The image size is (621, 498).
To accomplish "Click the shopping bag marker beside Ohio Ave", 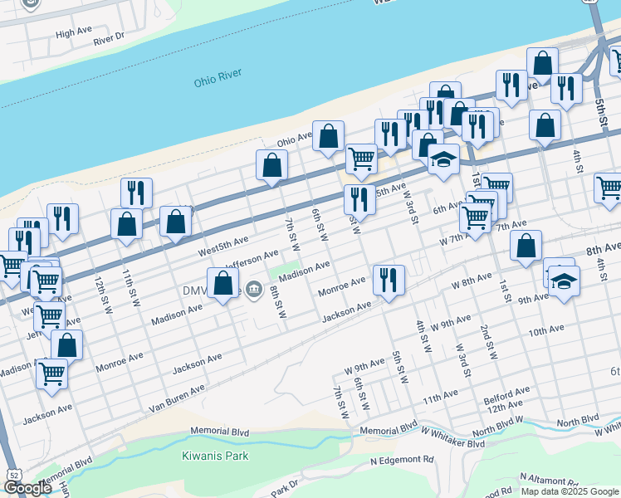I will click(x=328, y=135).
